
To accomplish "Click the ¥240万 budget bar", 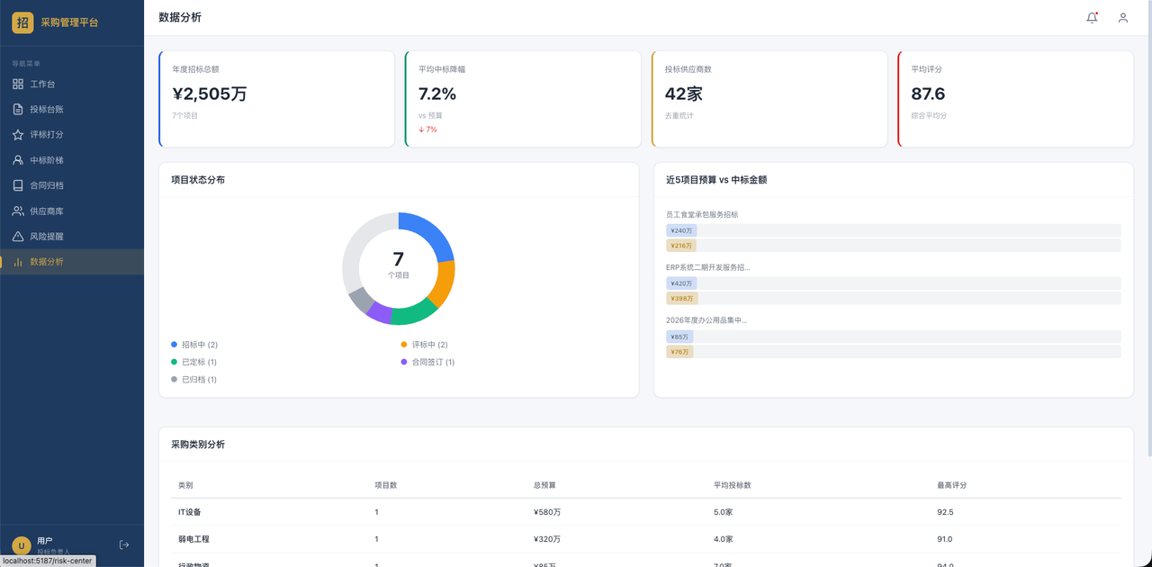I will pyautogui.click(x=681, y=231).
